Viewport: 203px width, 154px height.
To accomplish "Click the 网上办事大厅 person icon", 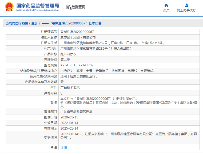I will click(x=186, y=5).
